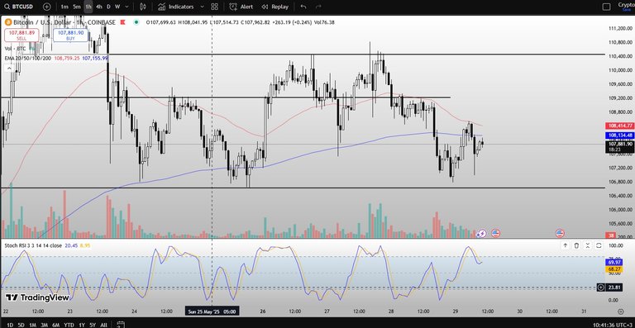Screen dimensions: 635x328
Task: Select the 5D date range
Action: [21, 325]
